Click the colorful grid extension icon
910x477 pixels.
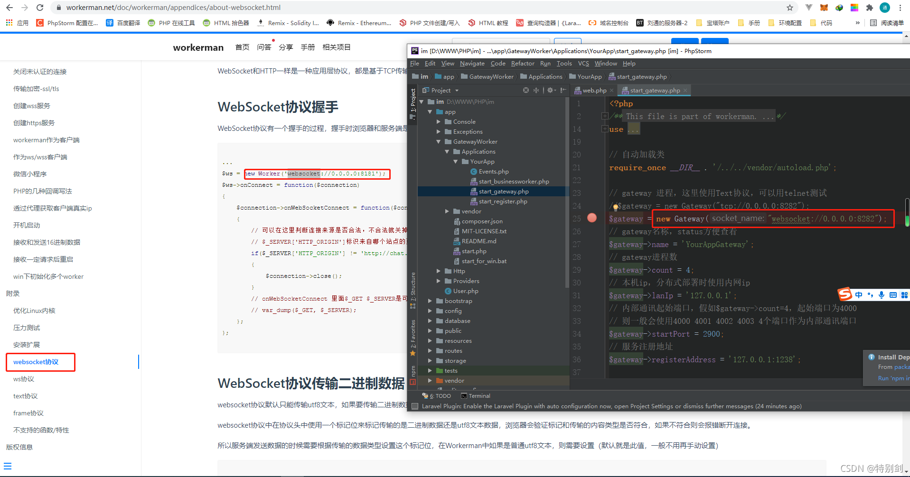(854, 8)
